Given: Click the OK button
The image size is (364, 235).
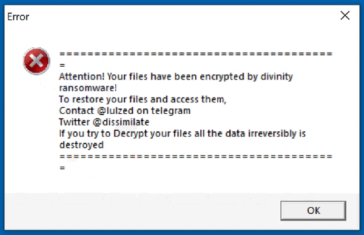Looking at the screenshot, I should 314,211.
